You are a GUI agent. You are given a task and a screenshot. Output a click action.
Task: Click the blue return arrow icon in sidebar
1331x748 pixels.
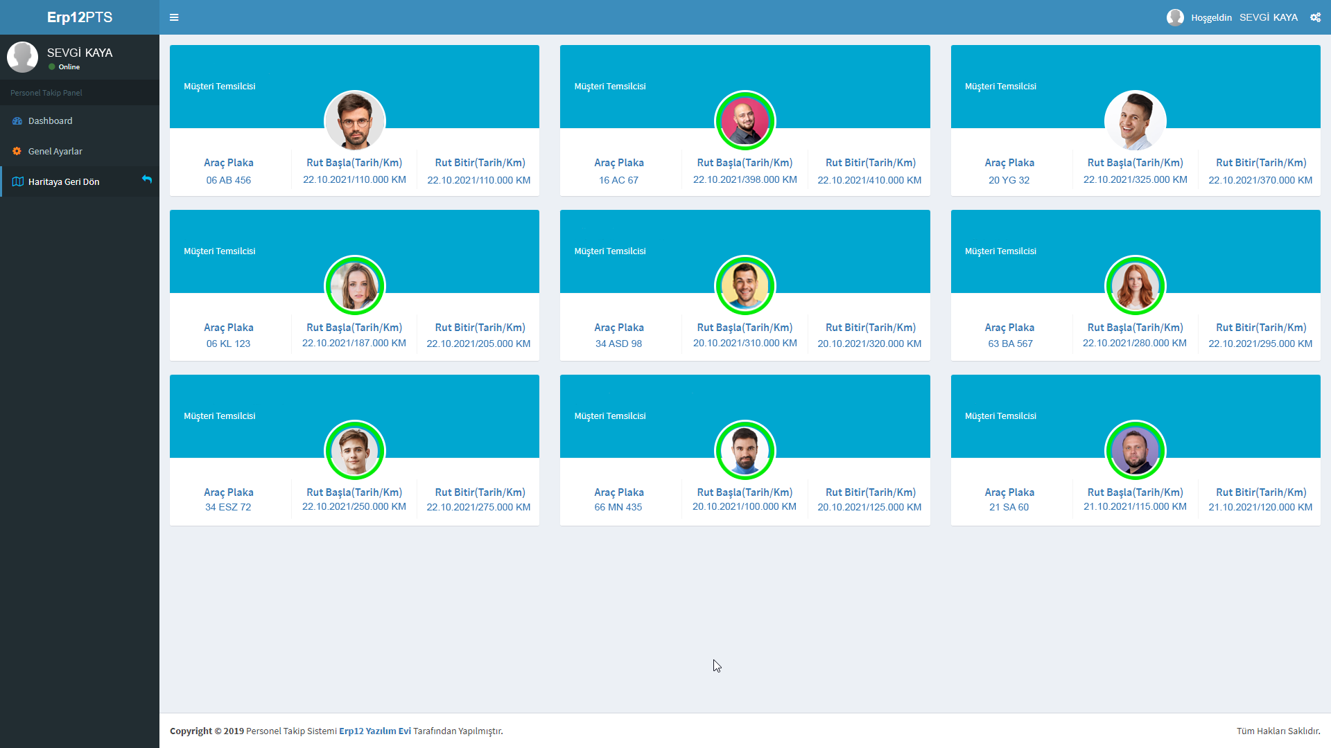coord(147,179)
